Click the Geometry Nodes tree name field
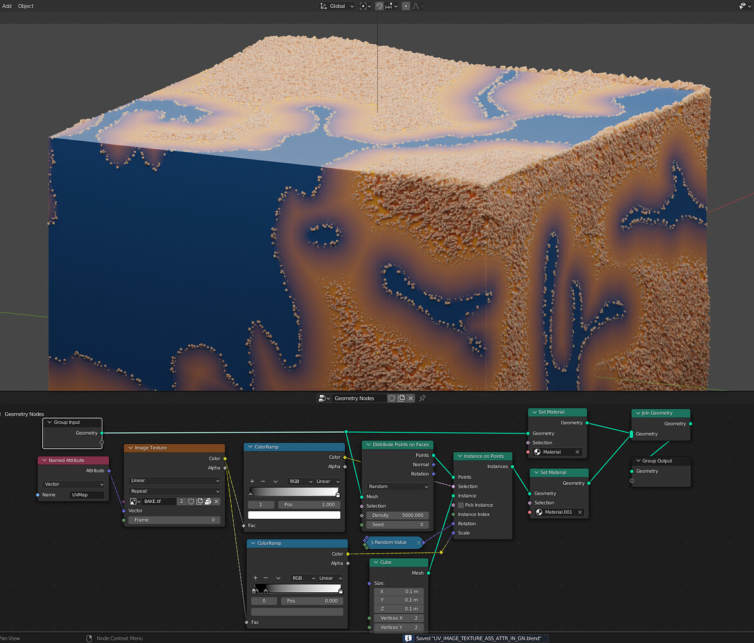This screenshot has height=643, width=754. pos(359,399)
